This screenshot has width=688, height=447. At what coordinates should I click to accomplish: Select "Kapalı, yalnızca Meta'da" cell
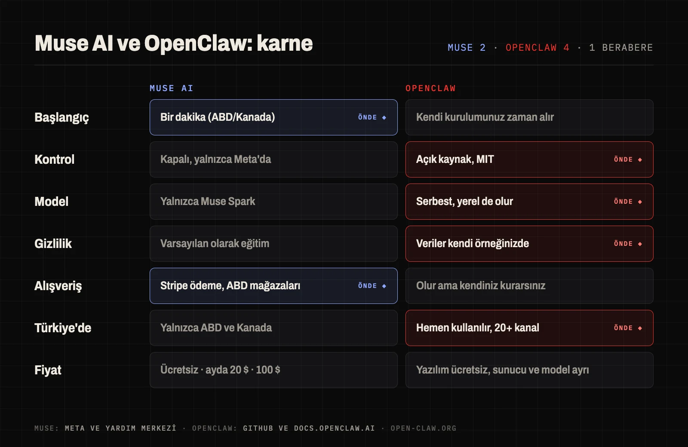click(x=273, y=159)
